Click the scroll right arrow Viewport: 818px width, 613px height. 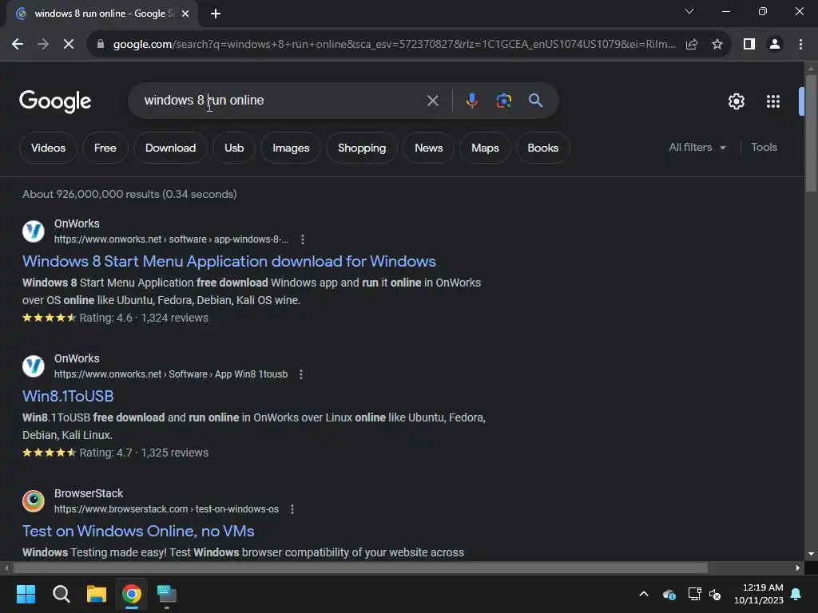798,568
